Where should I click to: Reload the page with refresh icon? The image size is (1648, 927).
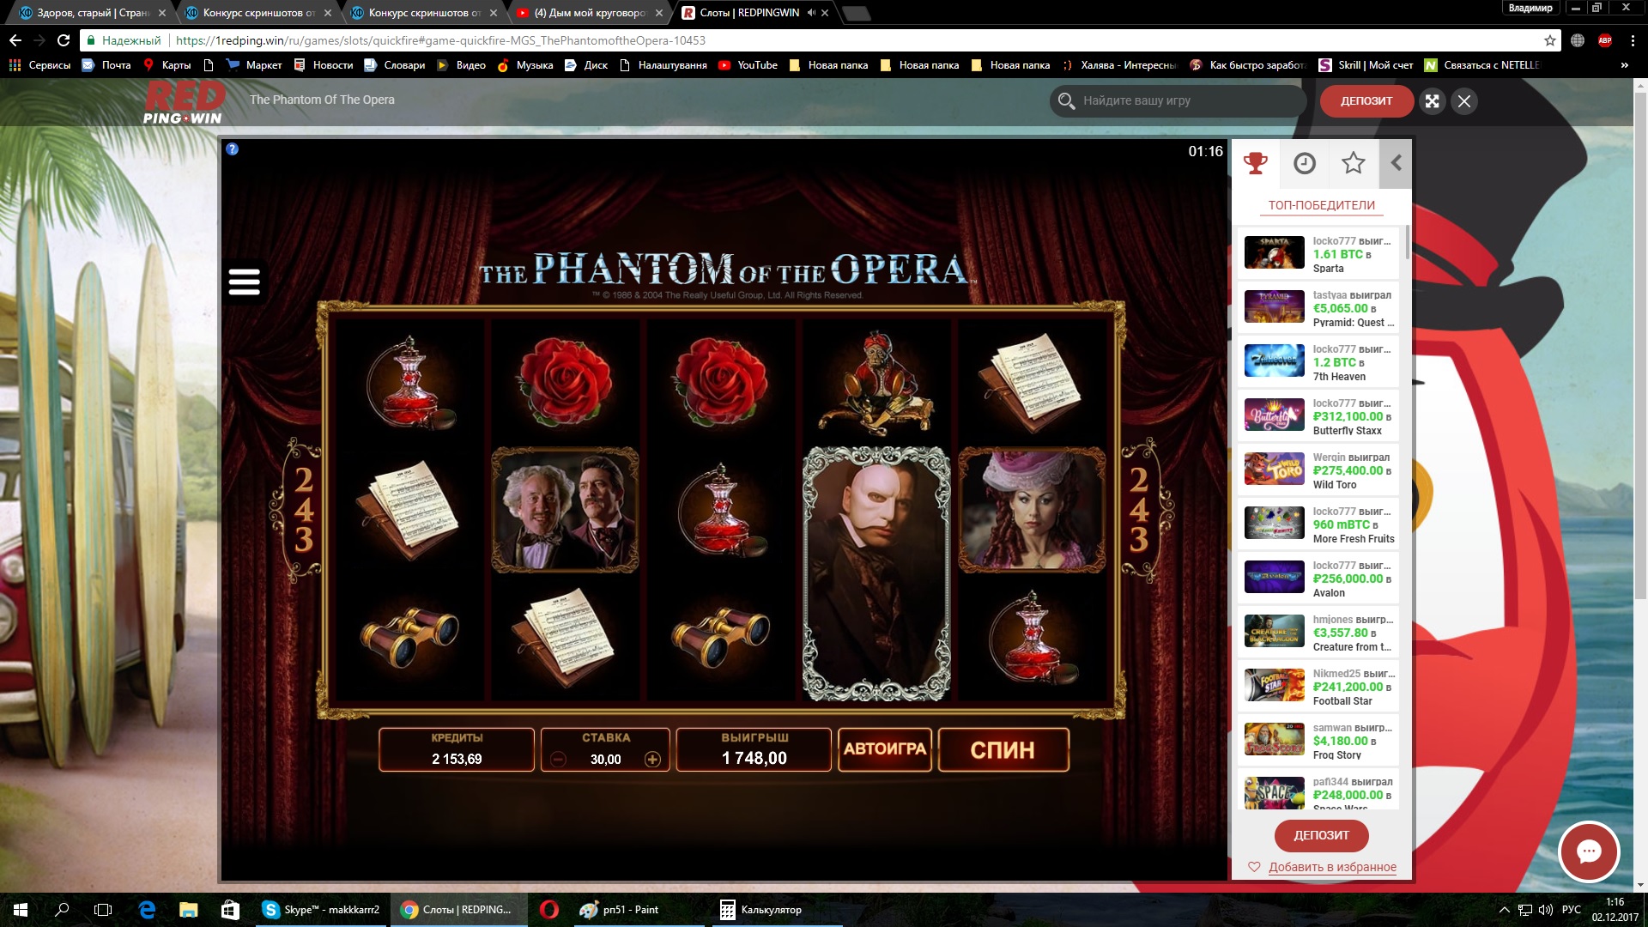(64, 40)
